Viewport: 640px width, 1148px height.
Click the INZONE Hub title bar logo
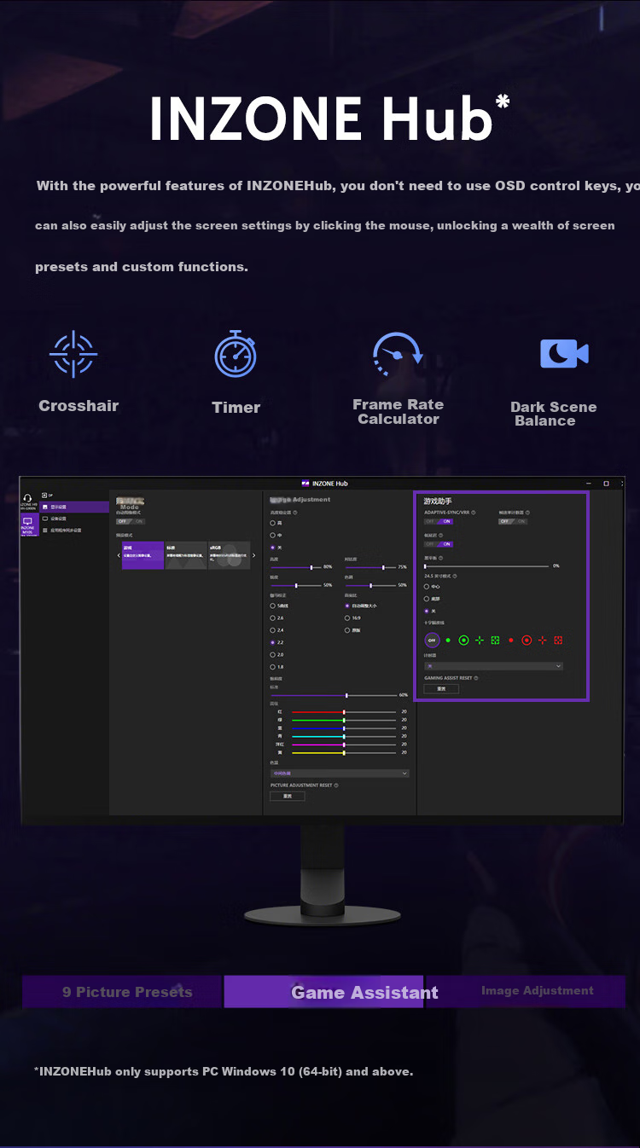tap(306, 484)
